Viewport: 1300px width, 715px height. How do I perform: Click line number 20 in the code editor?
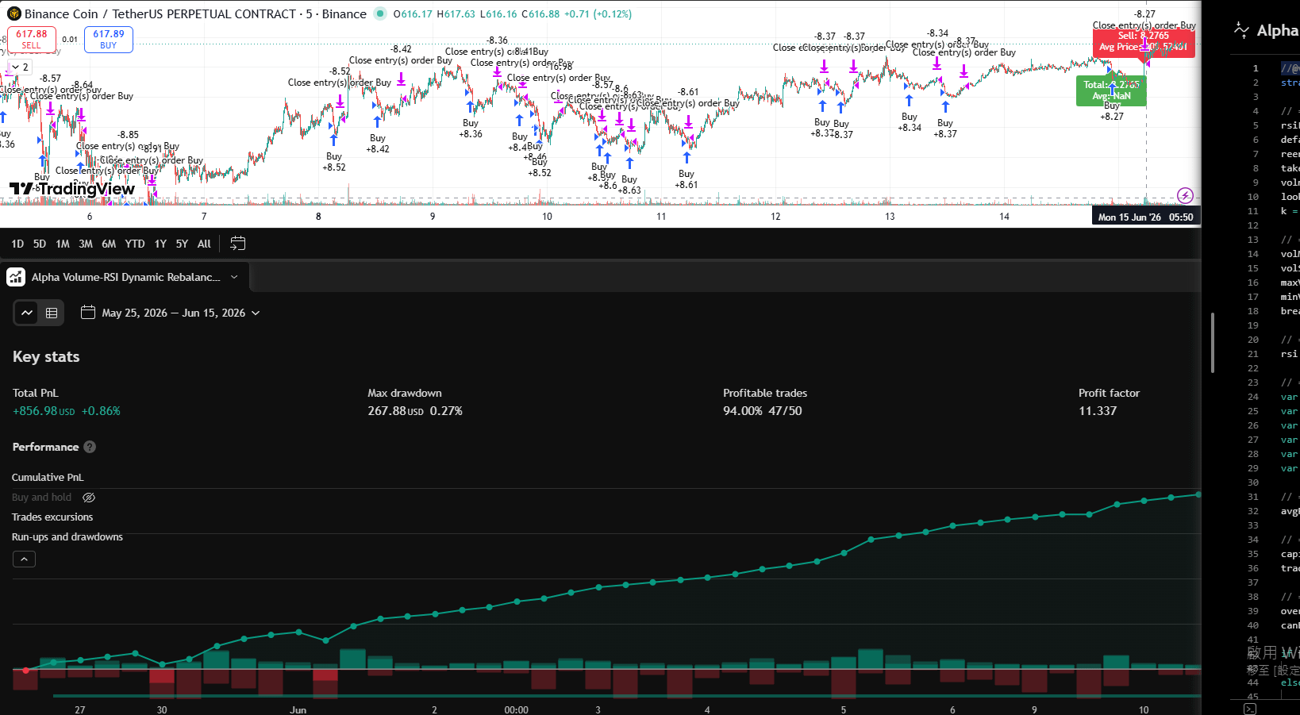tap(1253, 340)
